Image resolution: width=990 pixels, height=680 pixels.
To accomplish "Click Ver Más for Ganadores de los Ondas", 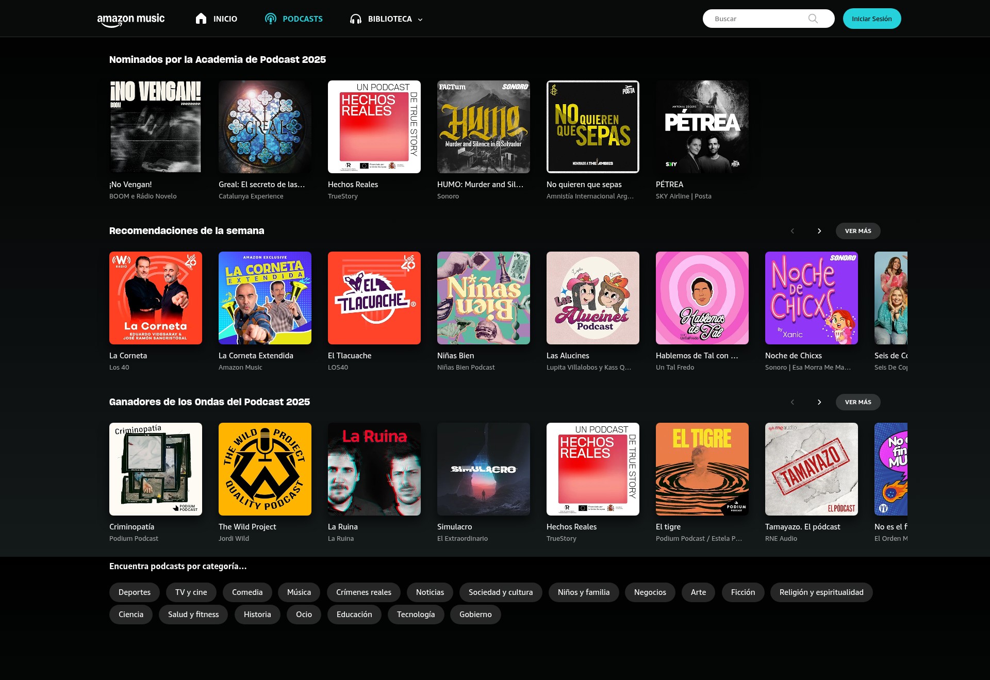I will [858, 402].
